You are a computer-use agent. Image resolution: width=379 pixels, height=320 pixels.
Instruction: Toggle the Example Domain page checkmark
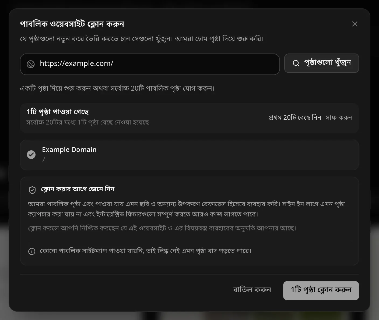pos(31,155)
